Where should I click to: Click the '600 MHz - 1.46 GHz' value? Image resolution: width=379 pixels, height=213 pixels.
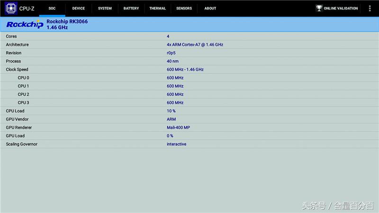click(185, 70)
